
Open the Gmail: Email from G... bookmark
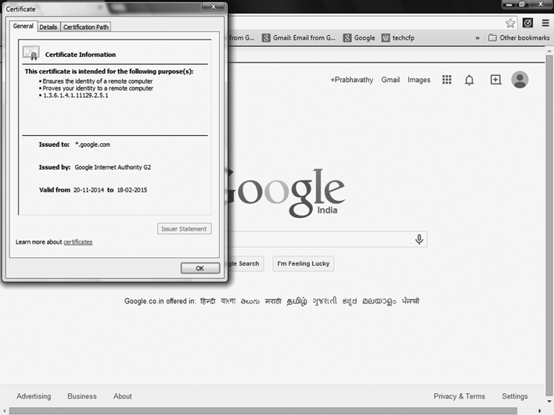click(299, 38)
